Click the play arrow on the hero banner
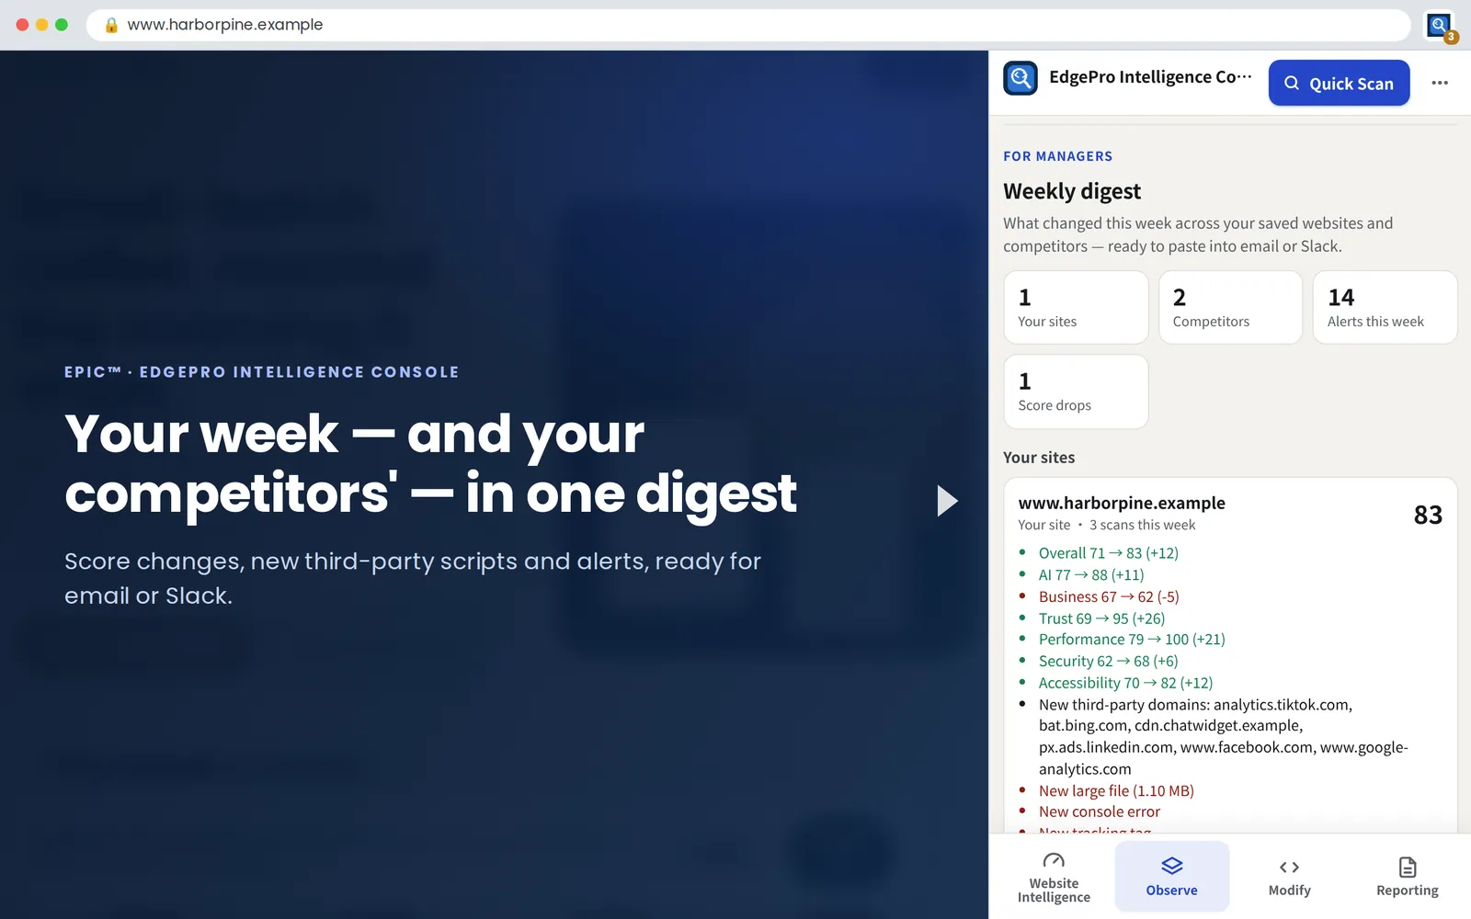The width and height of the screenshot is (1471, 919). tap(947, 501)
